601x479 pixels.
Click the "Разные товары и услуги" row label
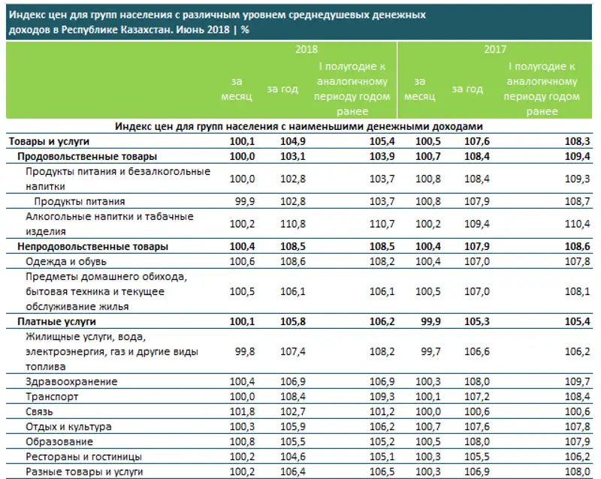coord(83,471)
